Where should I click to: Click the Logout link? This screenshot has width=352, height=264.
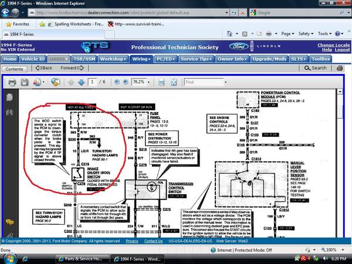[x=342, y=50]
